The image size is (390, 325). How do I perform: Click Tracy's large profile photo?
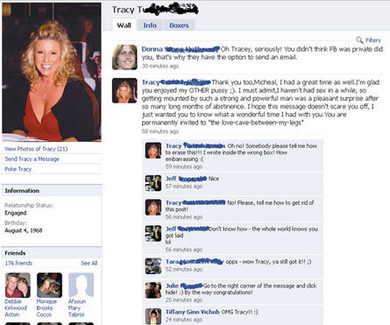click(x=52, y=72)
